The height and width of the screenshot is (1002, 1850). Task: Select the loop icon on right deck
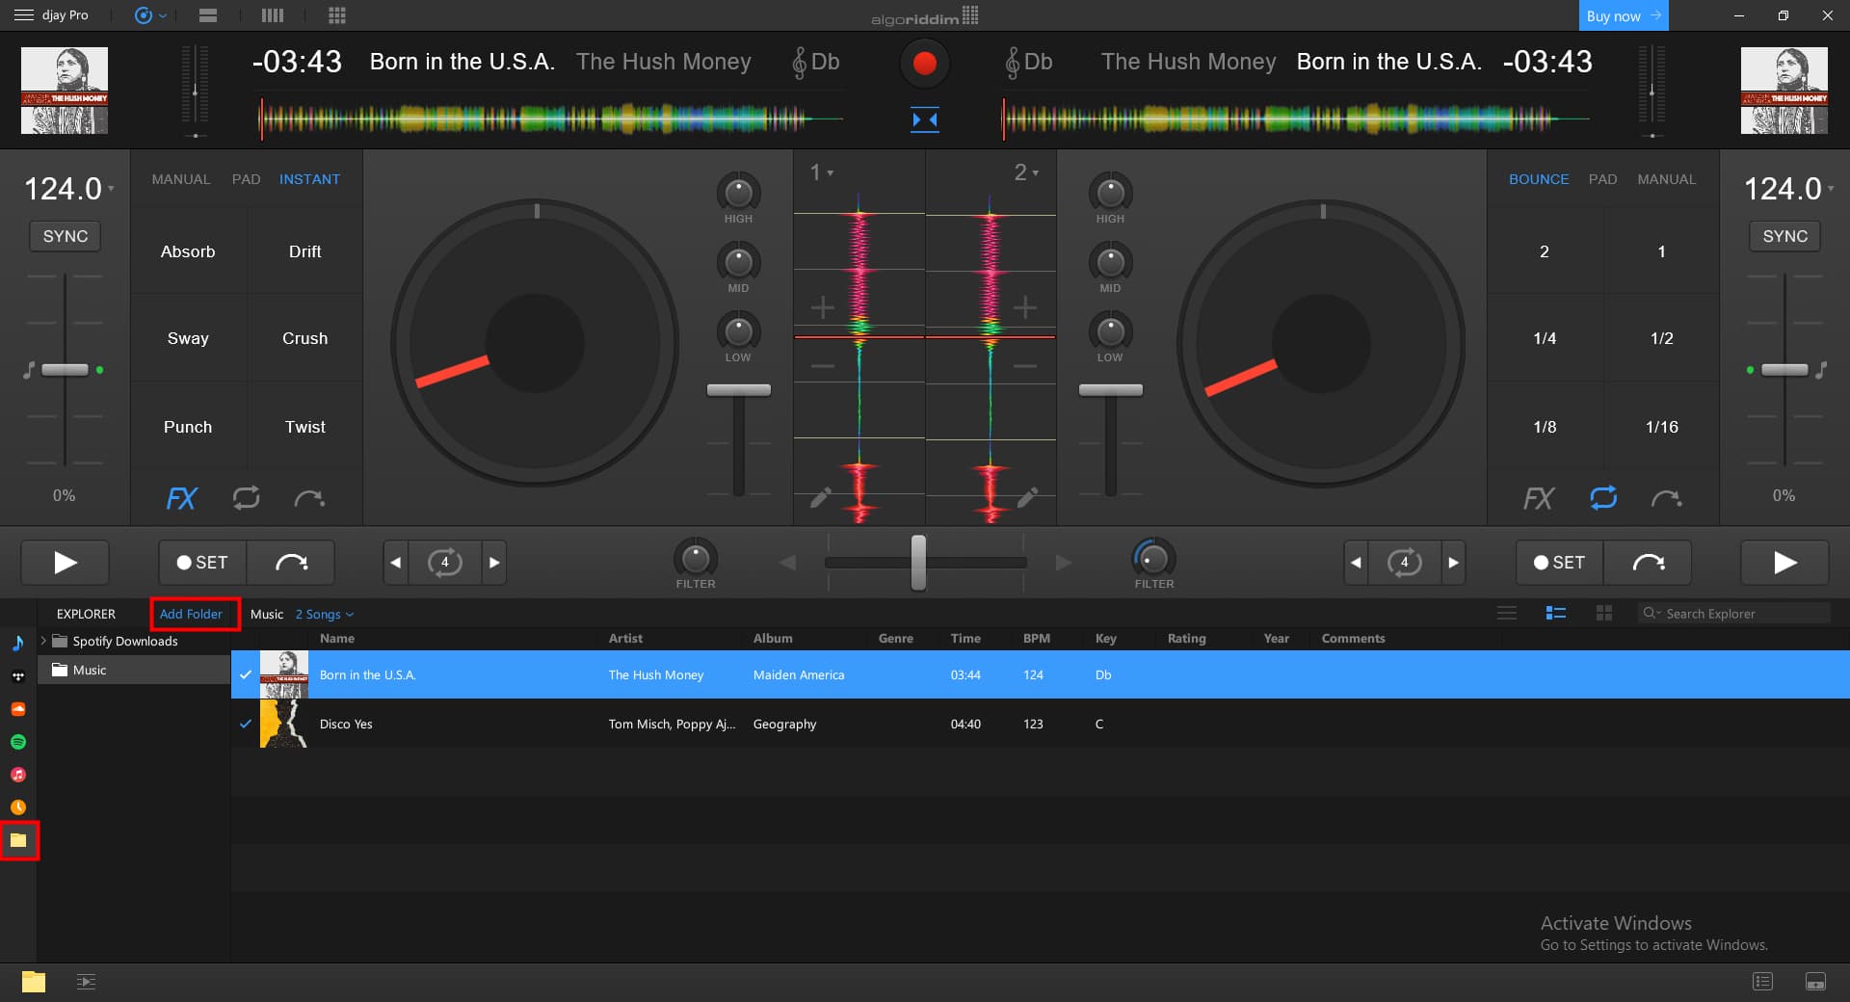coord(1603,497)
